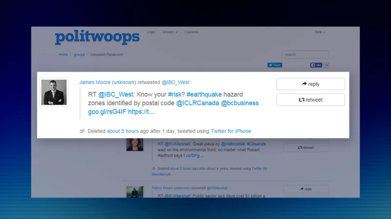Go to the Countries page
Viewport: 391px width, 219px height.
click(192, 32)
